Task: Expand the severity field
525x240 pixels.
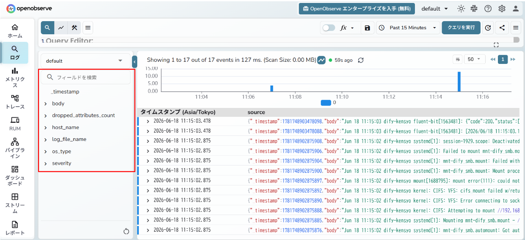Action: (x=45, y=163)
